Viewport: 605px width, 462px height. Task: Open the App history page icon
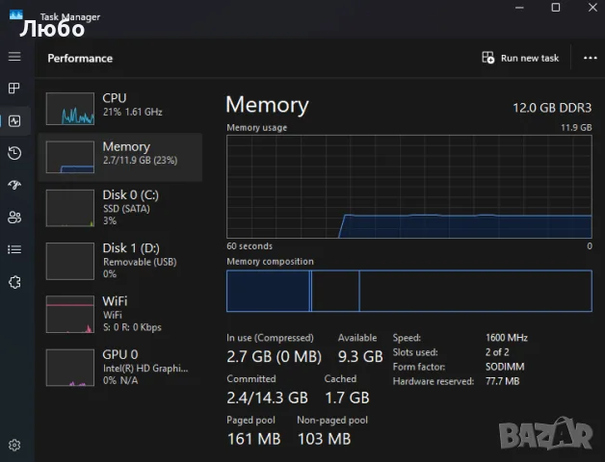tap(14, 153)
